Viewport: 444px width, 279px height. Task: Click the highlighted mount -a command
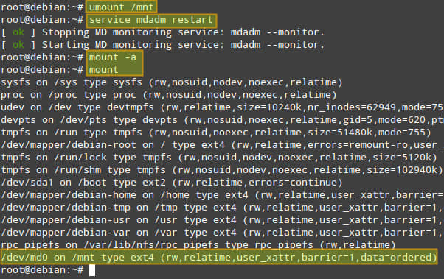(x=113, y=57)
